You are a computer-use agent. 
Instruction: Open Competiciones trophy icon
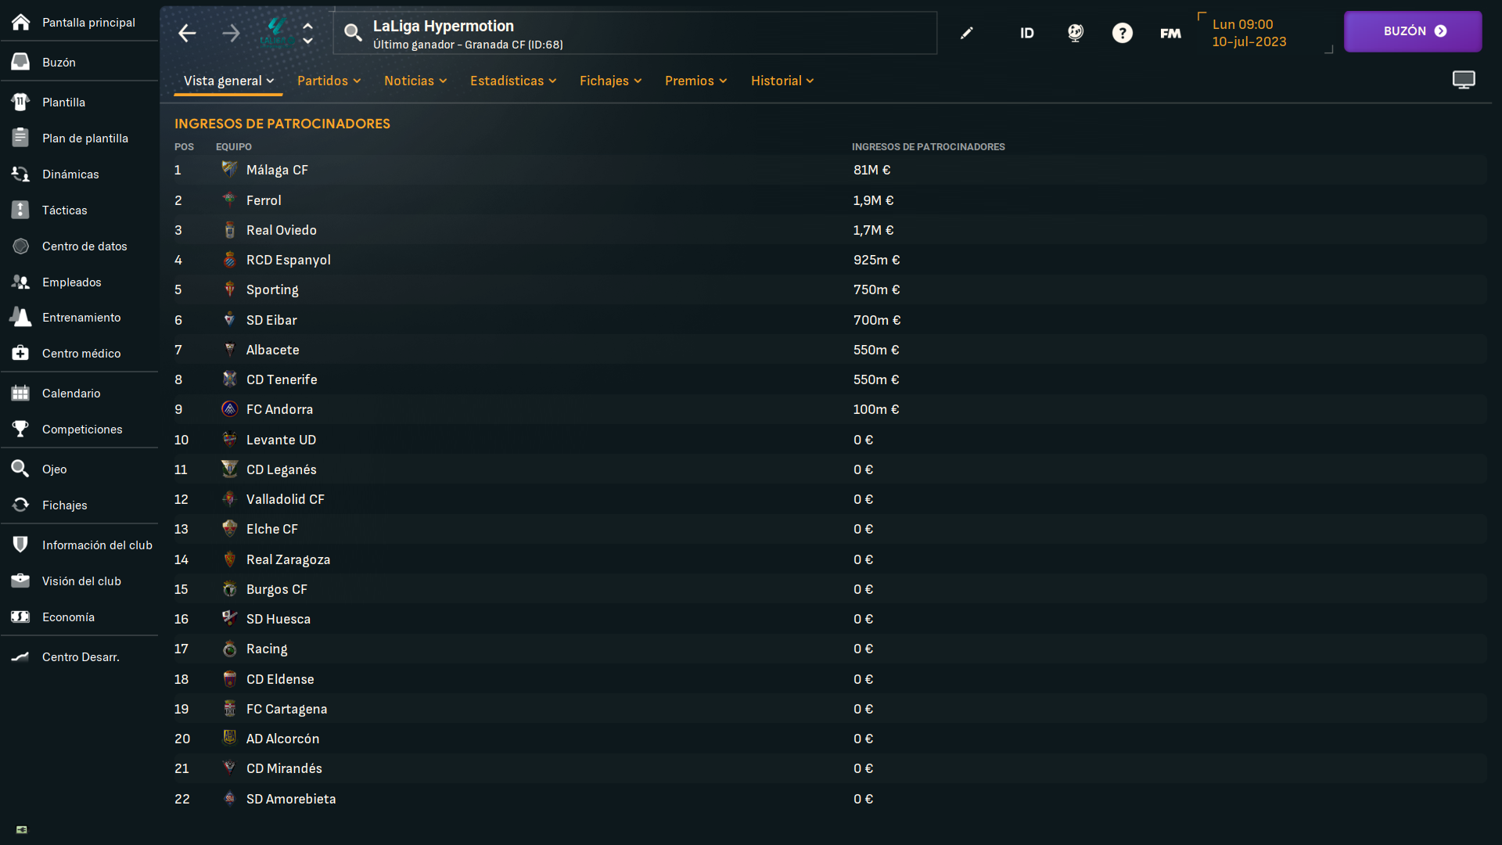(x=21, y=429)
